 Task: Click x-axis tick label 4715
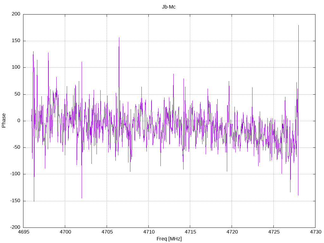pyautogui.click(x=190, y=232)
